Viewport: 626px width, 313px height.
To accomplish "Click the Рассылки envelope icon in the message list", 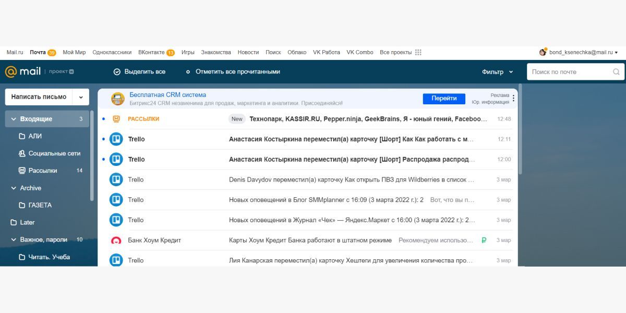I will [116, 119].
